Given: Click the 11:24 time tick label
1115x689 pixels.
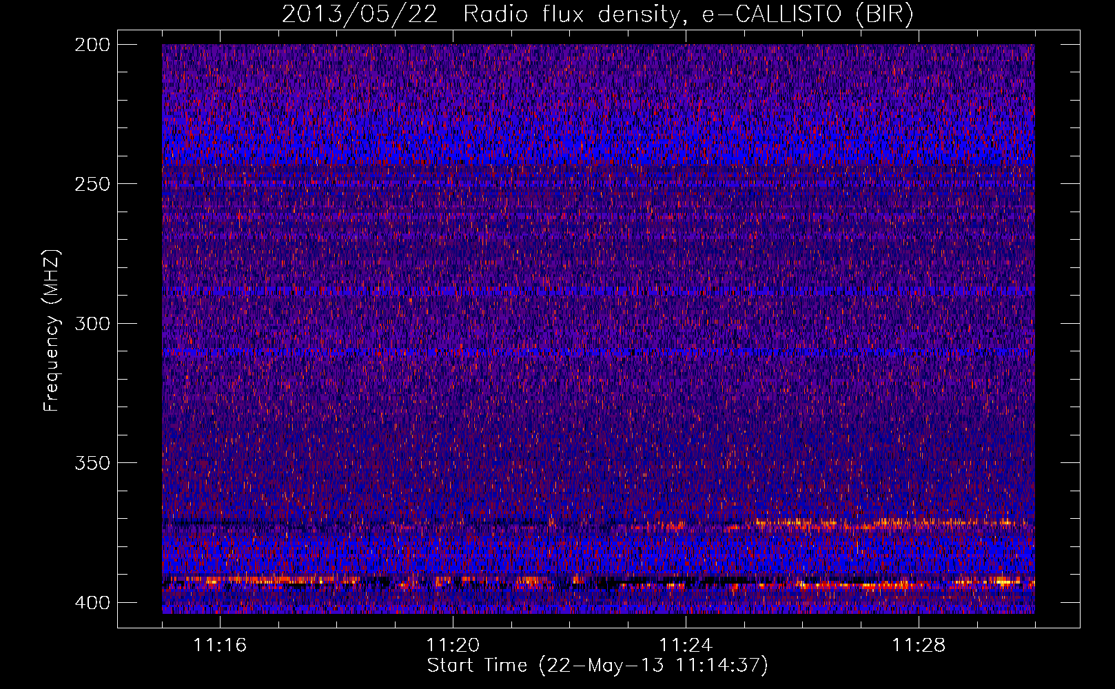Looking at the screenshot, I should tap(686, 645).
